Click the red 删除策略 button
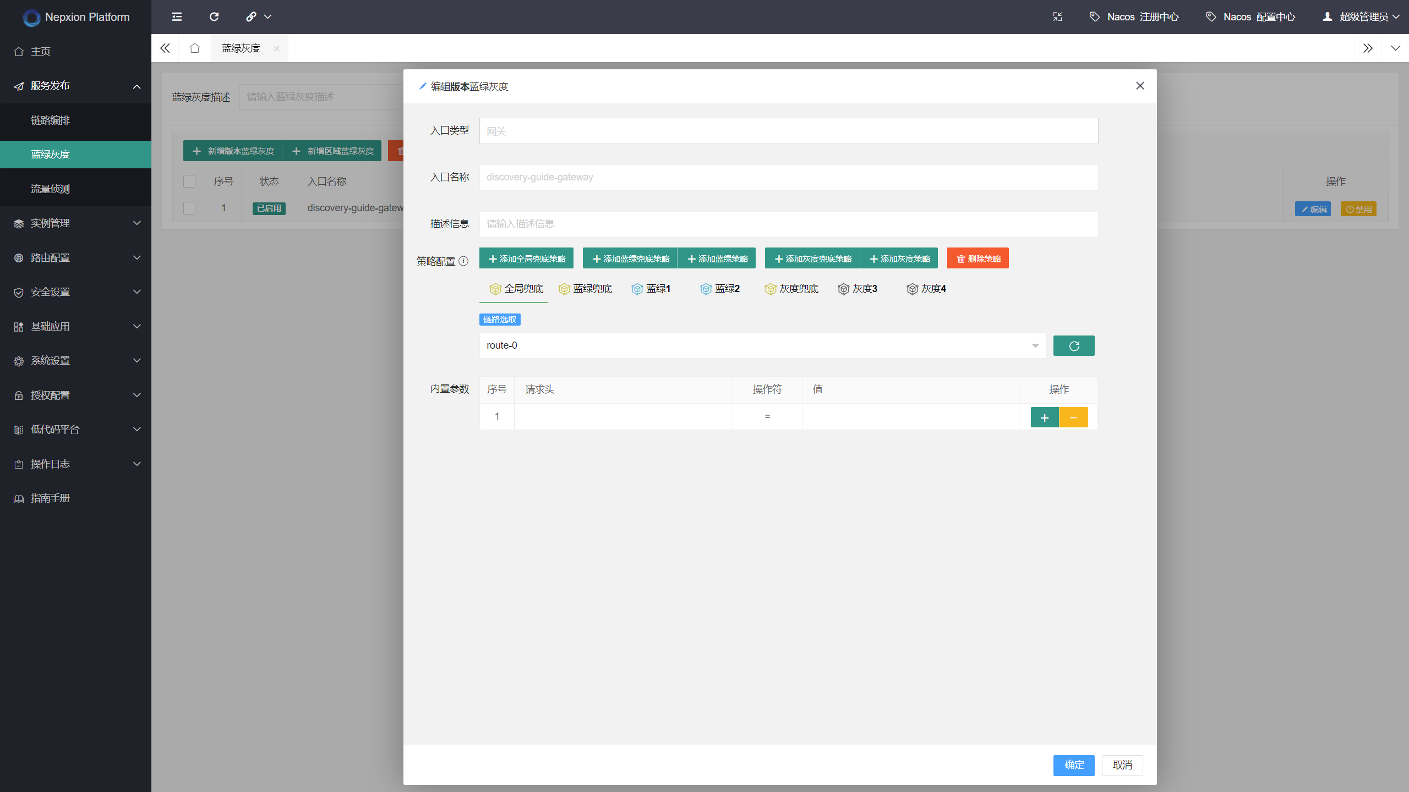Image resolution: width=1409 pixels, height=792 pixels. [977, 258]
